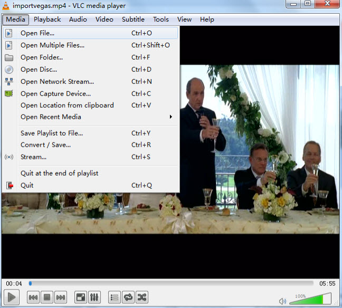Click the red-arrow Quit icon

(9, 186)
